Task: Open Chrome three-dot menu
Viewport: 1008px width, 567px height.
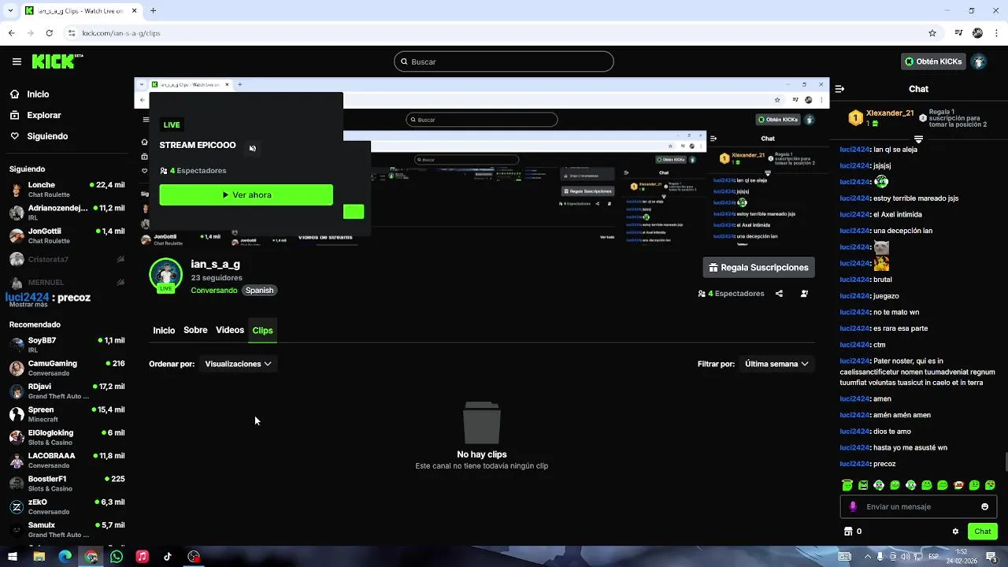Action: click(x=996, y=33)
